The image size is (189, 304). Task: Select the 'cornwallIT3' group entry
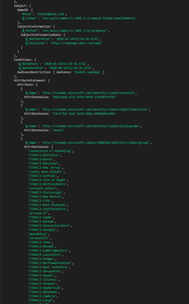pos(39,238)
